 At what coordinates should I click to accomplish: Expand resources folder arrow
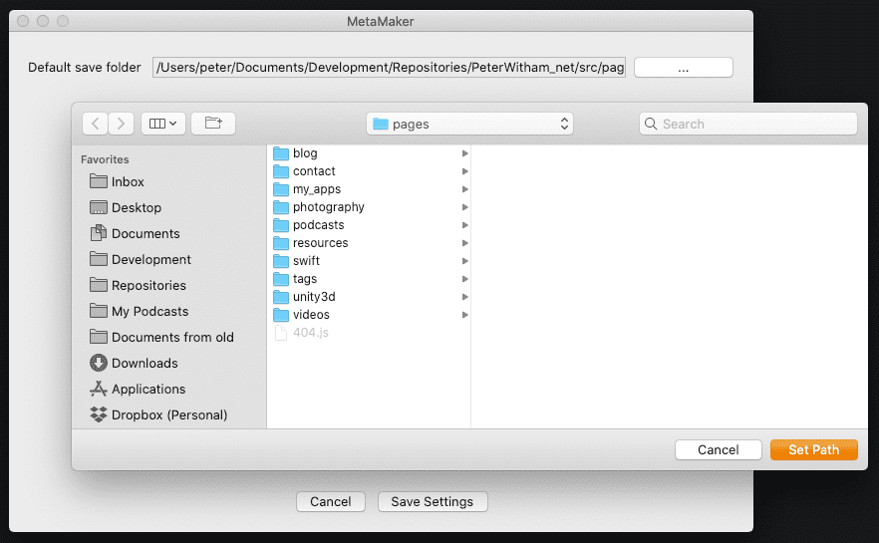(x=464, y=243)
